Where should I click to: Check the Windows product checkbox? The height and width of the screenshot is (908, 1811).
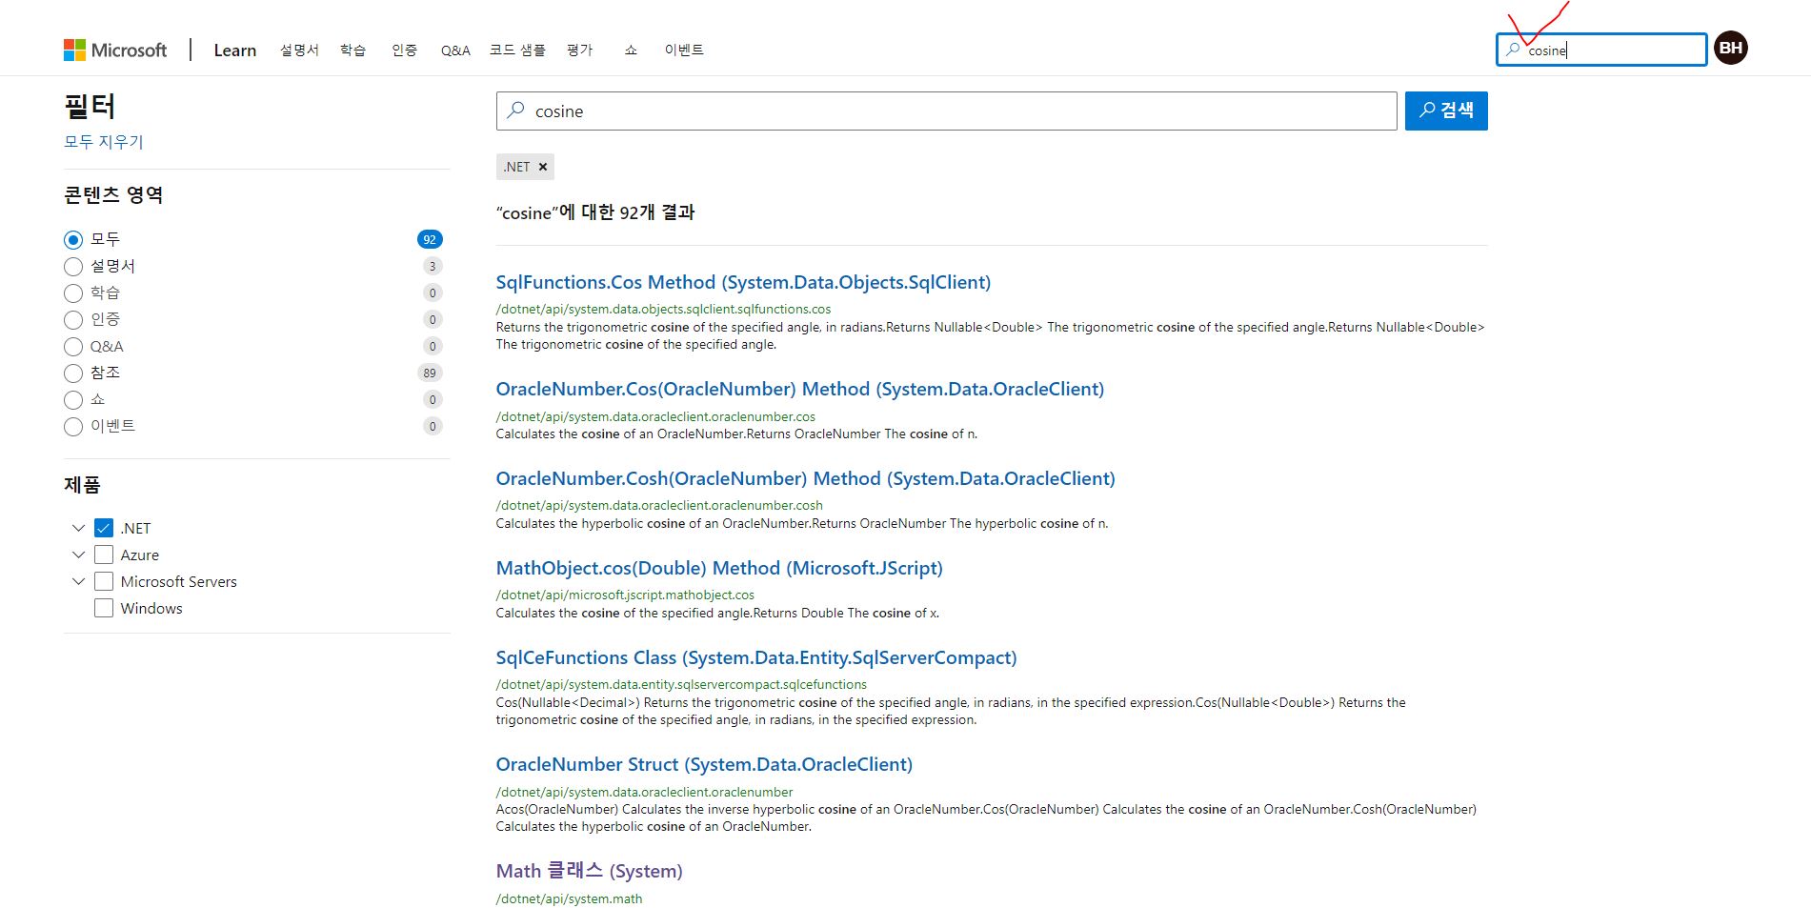(104, 608)
